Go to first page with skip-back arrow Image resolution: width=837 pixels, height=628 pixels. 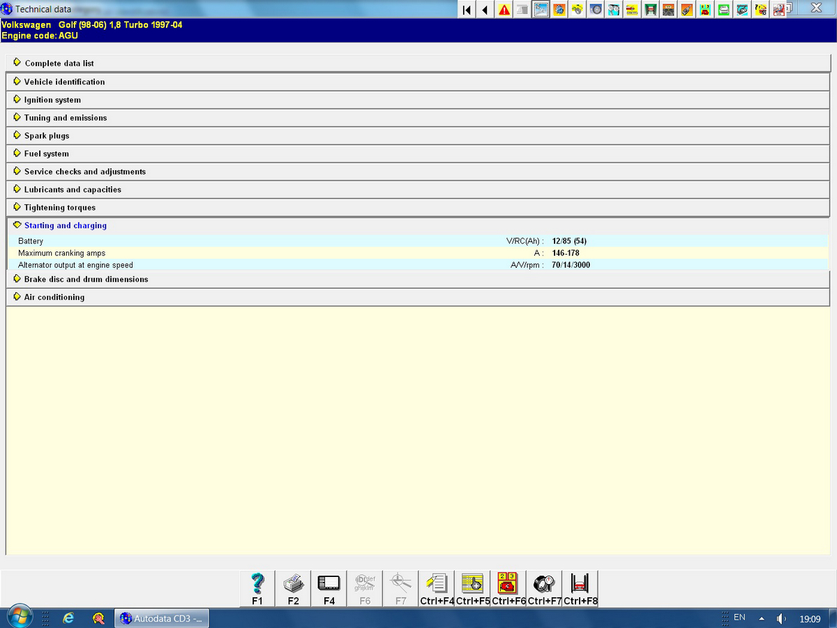tap(467, 10)
